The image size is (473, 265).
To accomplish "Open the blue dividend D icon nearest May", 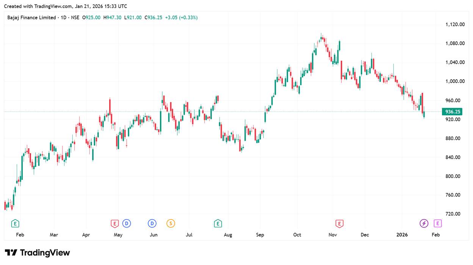I will [127, 224].
